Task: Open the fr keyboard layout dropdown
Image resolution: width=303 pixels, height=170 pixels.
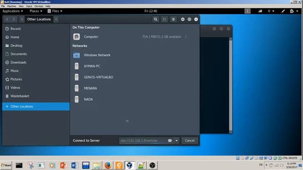Action: click(x=271, y=11)
